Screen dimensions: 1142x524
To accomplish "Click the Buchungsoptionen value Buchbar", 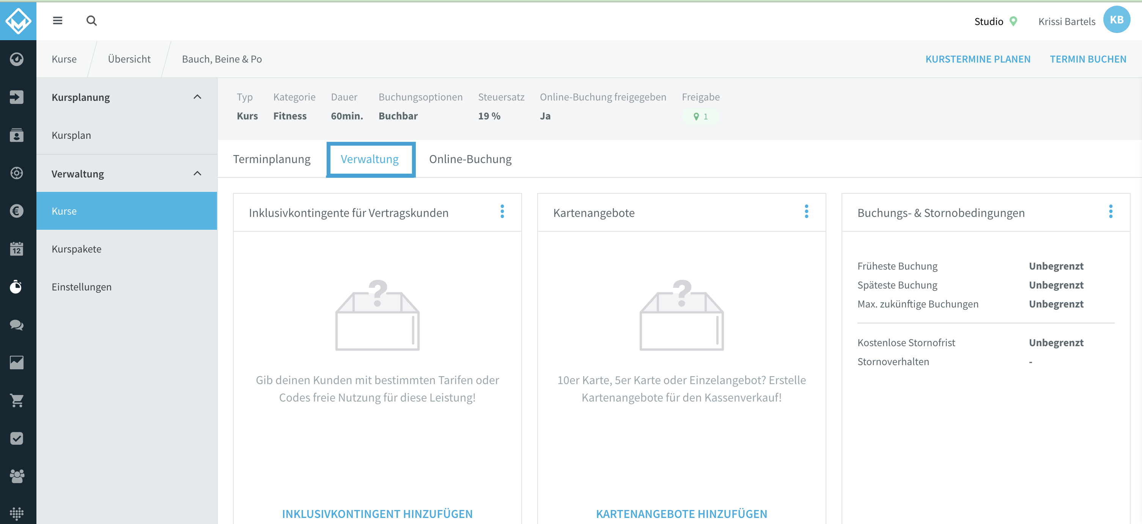I will point(398,116).
